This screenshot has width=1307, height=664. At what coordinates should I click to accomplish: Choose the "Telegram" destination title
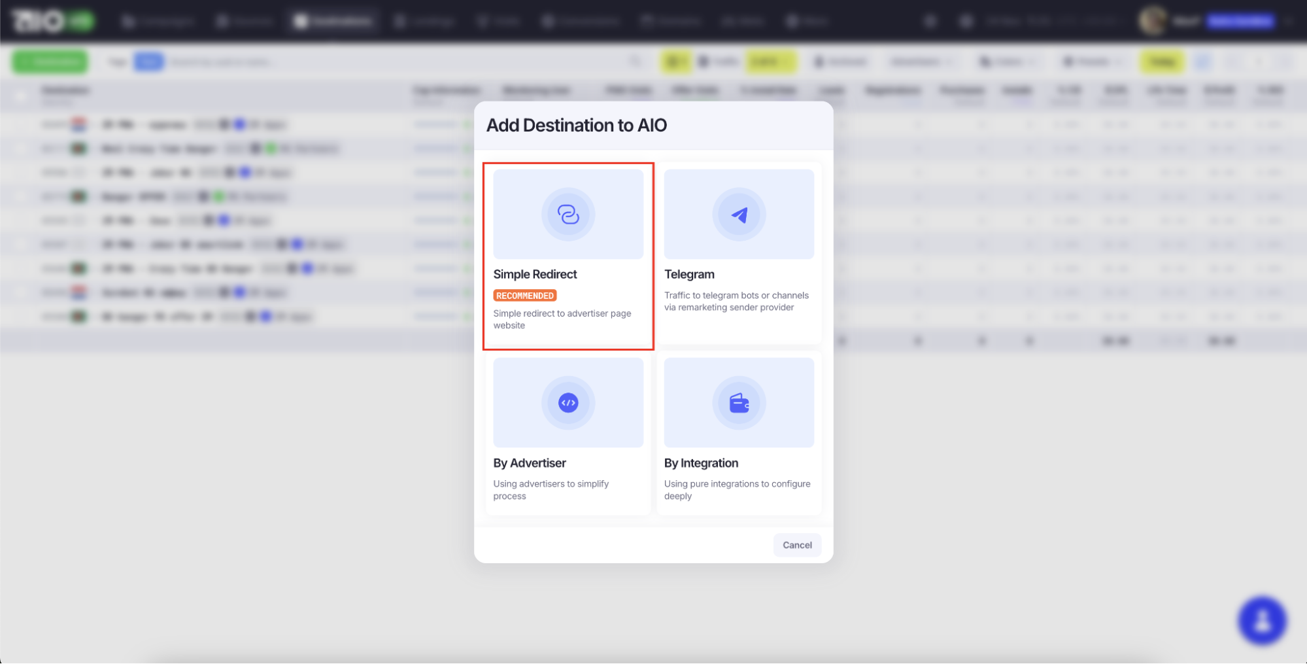689,274
